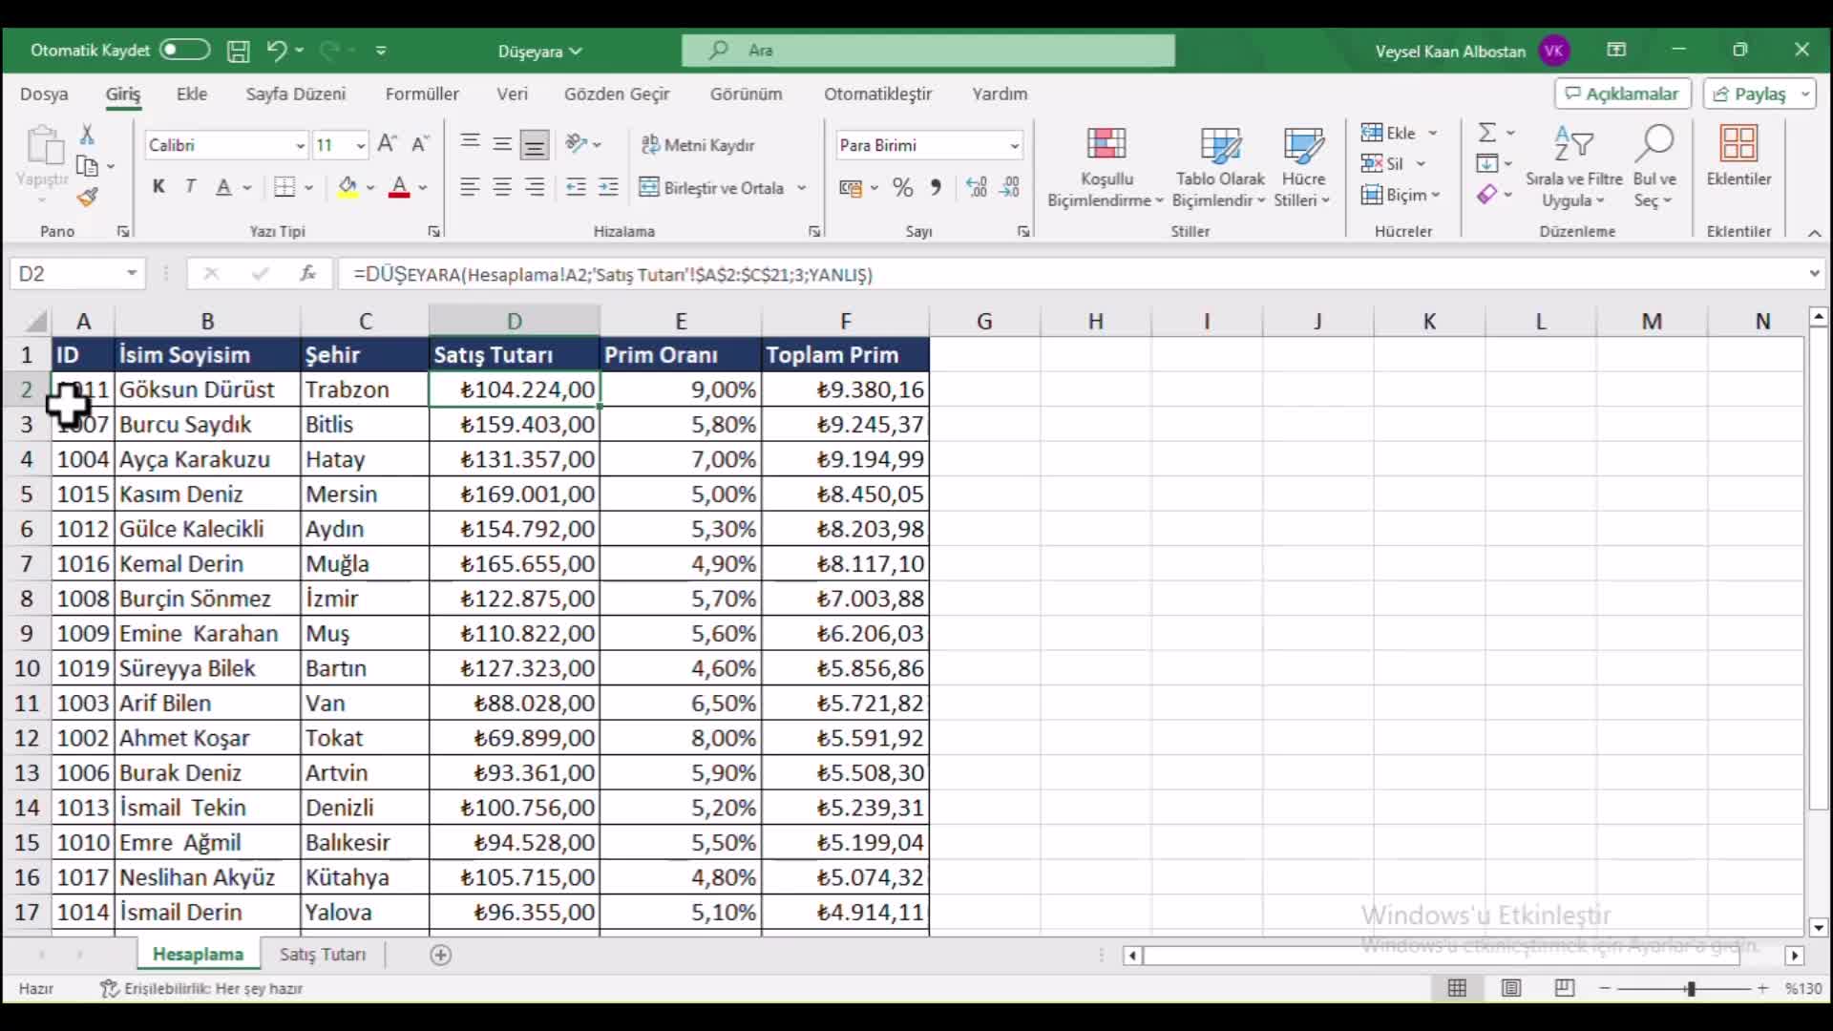
Task: Click the Ara search box
Action: pos(928,51)
